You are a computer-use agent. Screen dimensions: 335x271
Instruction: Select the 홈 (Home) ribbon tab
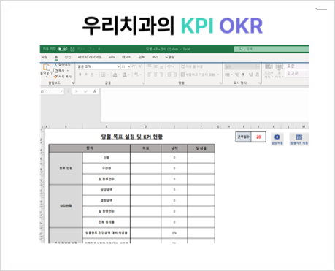pyautogui.click(x=56, y=57)
